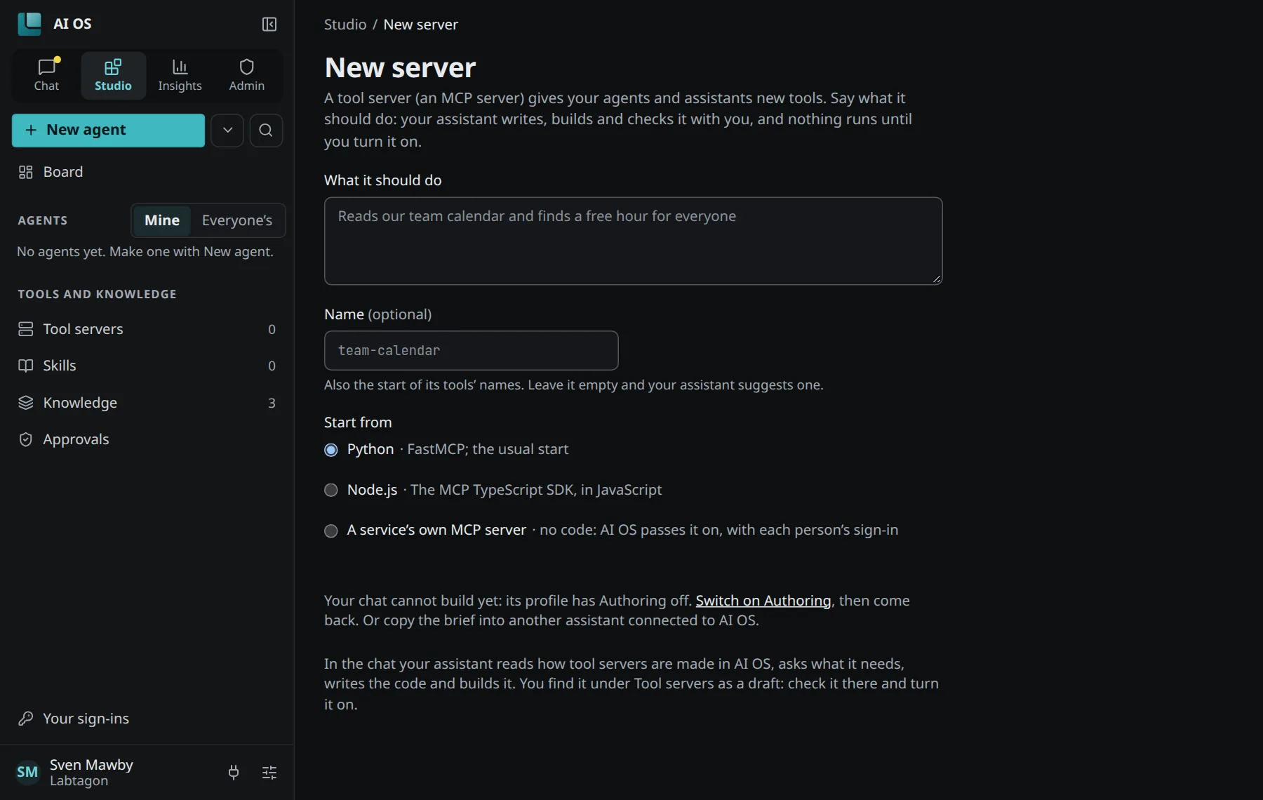Click the Tool servers stack icon

[x=26, y=329]
